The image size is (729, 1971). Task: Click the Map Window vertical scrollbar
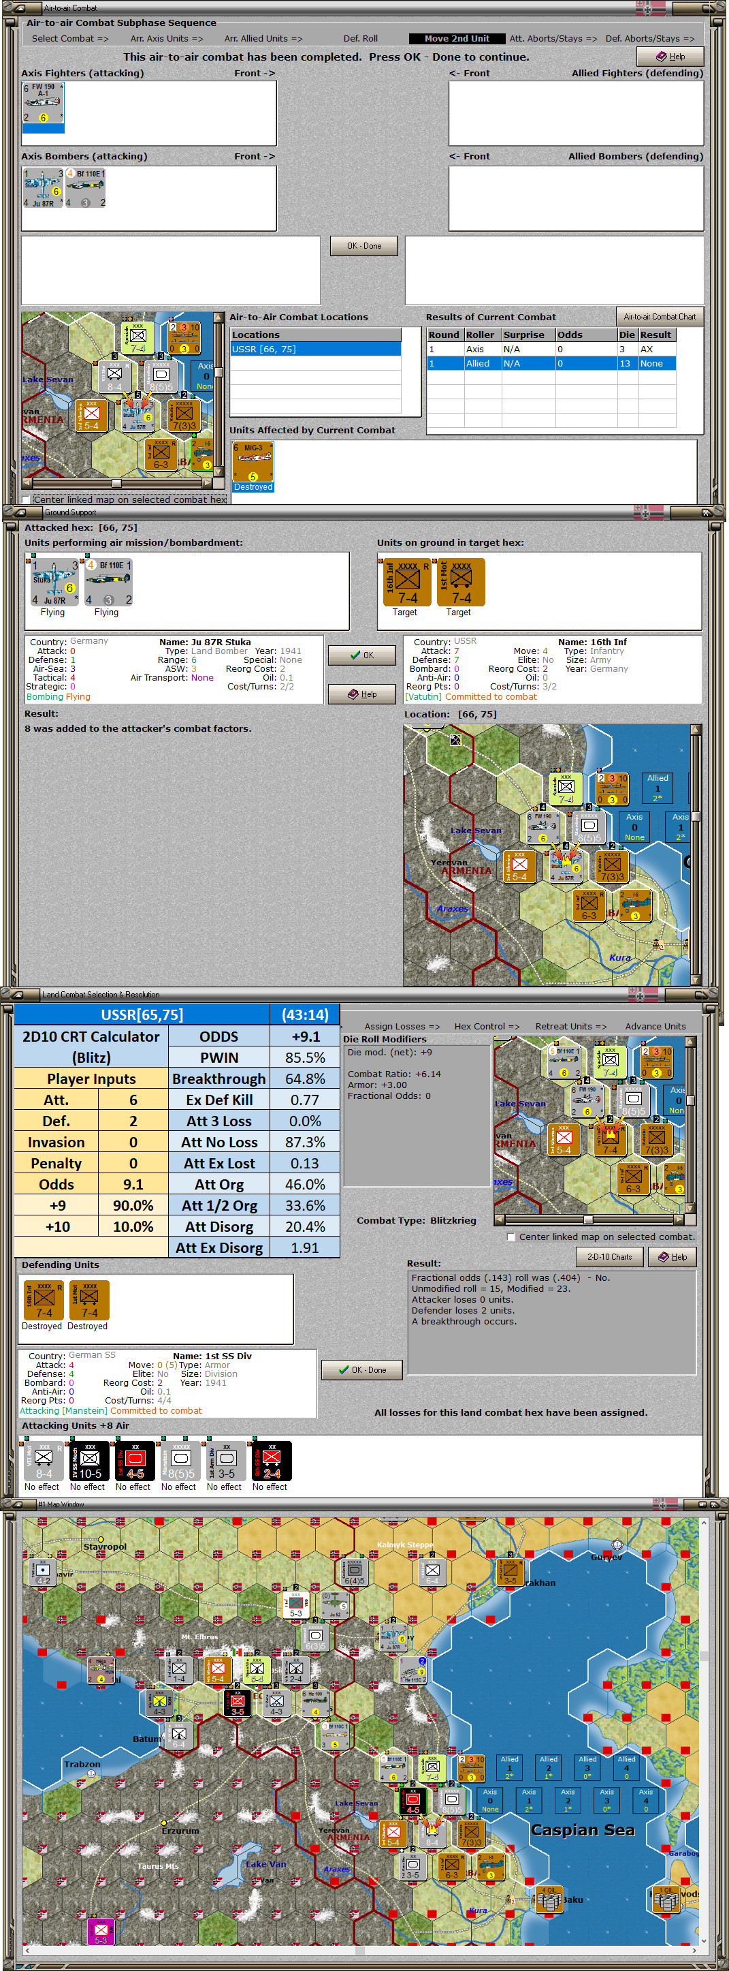pyautogui.click(x=703, y=1731)
